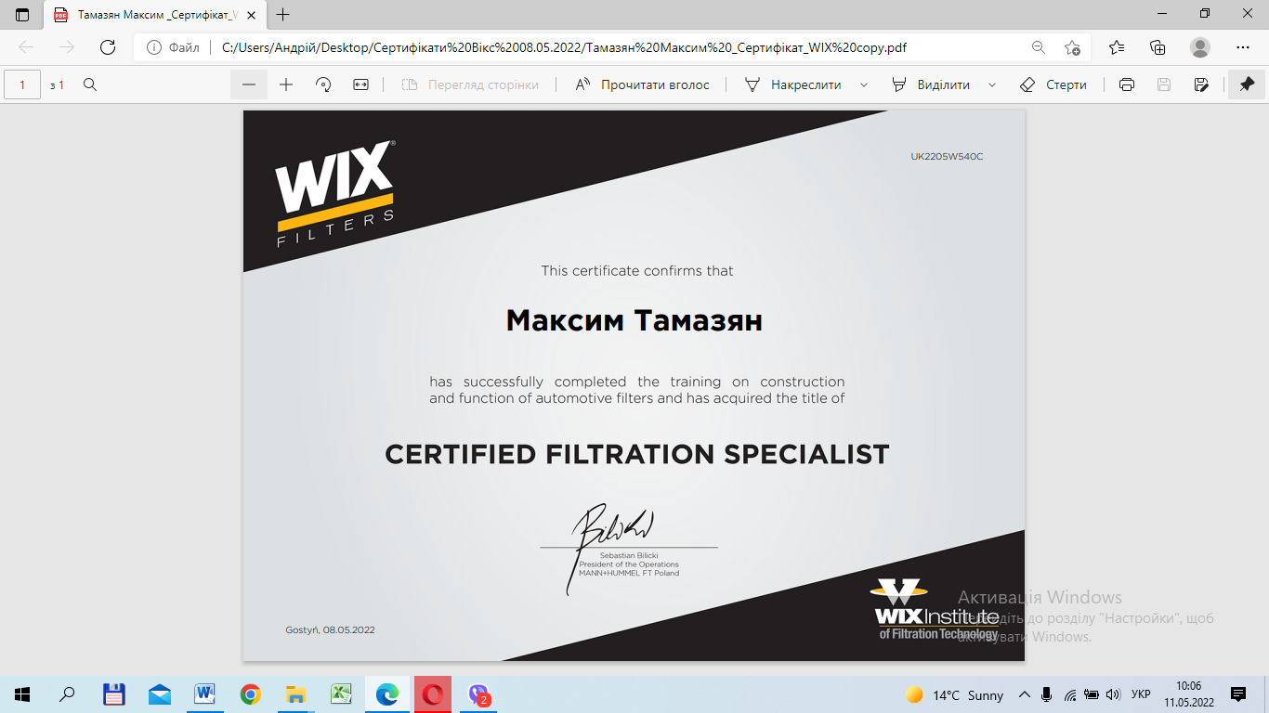Click the Sebastian Bilicki signature name
The image size is (1269, 713).
(x=629, y=555)
